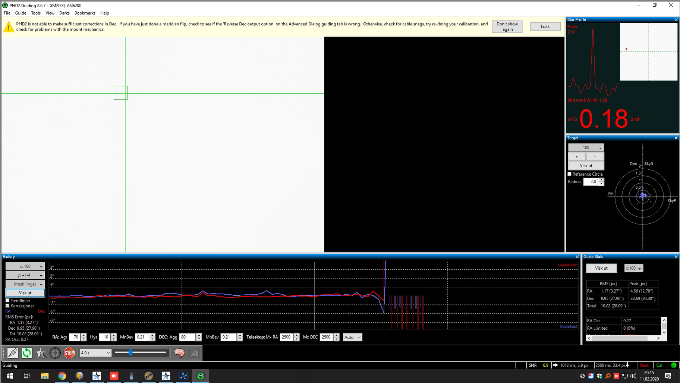The height and width of the screenshot is (383, 680).
Task: Open the View menu
Action: (50, 13)
